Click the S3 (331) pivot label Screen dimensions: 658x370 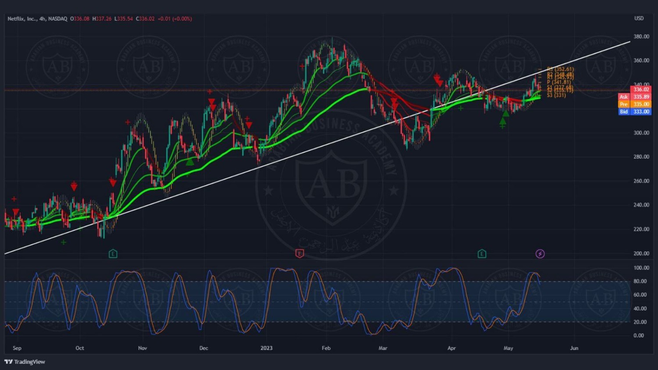click(556, 95)
